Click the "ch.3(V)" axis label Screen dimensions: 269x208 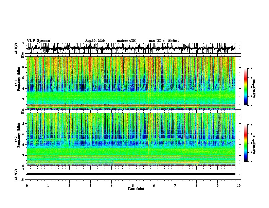pos(16,175)
